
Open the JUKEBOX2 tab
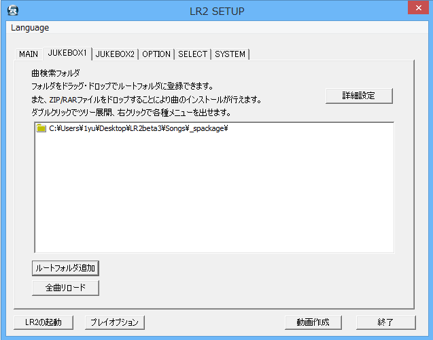pos(115,54)
